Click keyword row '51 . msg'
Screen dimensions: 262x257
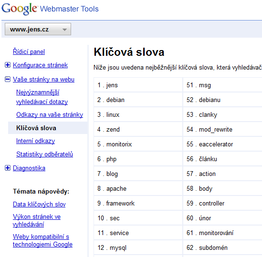(222, 85)
